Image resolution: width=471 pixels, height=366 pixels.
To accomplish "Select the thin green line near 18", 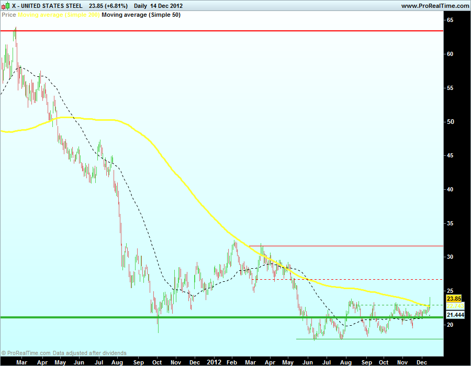I will [x=370, y=339].
